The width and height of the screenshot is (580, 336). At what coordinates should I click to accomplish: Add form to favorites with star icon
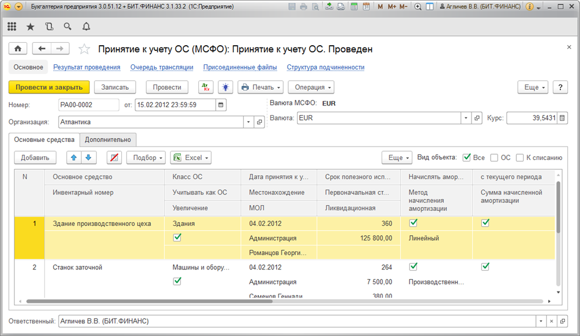click(x=84, y=49)
